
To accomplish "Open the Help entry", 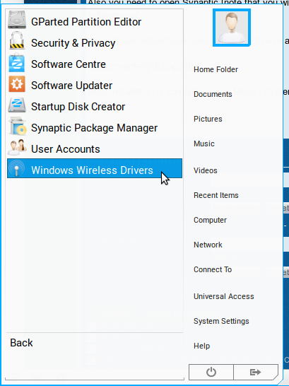I will [x=201, y=346].
